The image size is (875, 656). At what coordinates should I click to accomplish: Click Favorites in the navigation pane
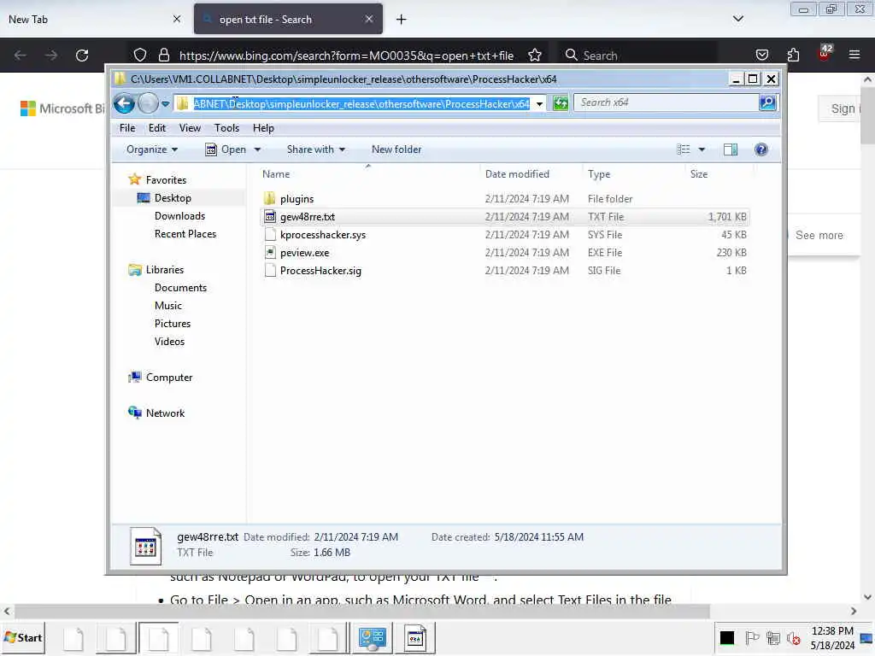166,180
